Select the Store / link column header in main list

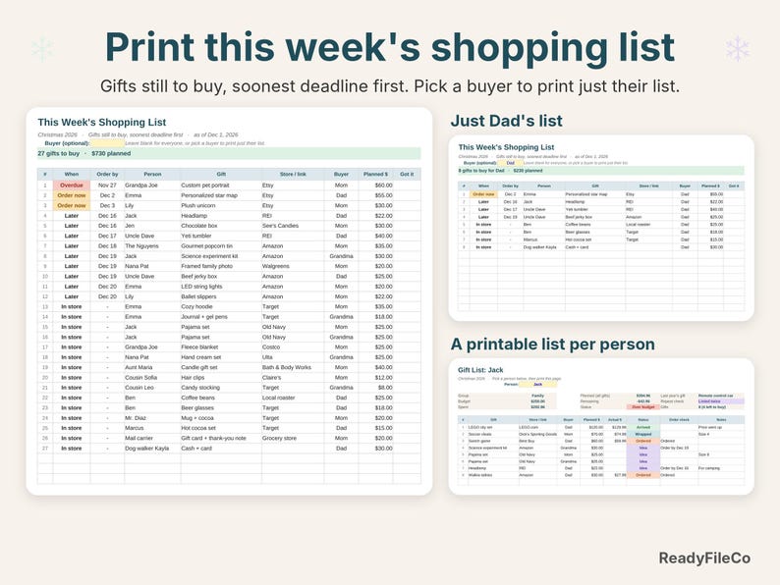tap(293, 175)
